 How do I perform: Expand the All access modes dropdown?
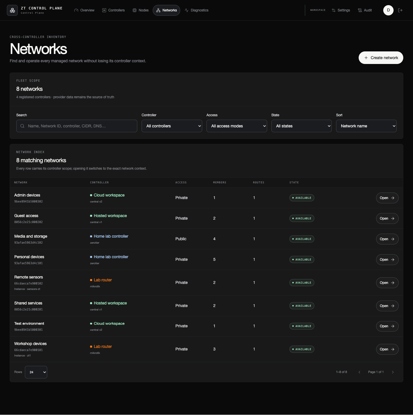(237, 126)
